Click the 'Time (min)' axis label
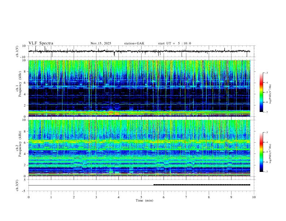Screen dimensions: 286x221 pyautogui.click(x=144, y=200)
